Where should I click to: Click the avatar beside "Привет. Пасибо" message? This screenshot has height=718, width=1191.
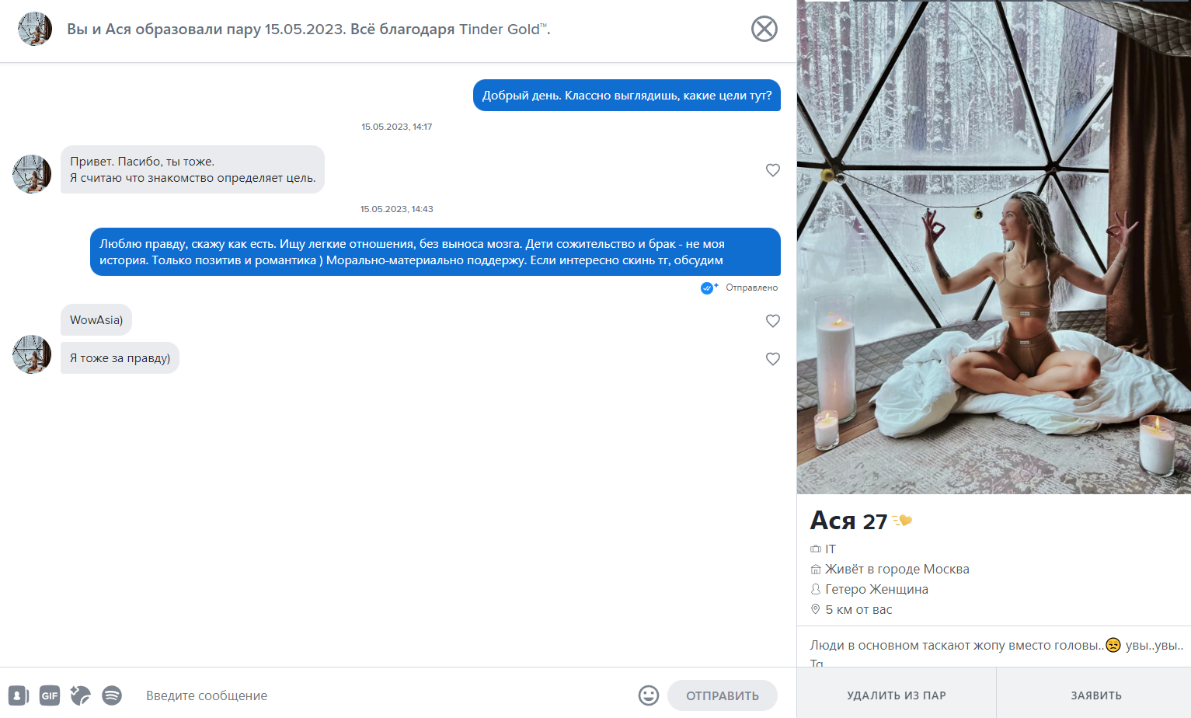(x=32, y=173)
